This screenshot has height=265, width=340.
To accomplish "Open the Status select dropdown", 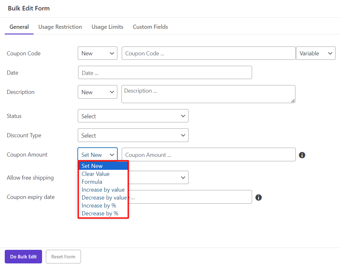I will pyautogui.click(x=133, y=116).
